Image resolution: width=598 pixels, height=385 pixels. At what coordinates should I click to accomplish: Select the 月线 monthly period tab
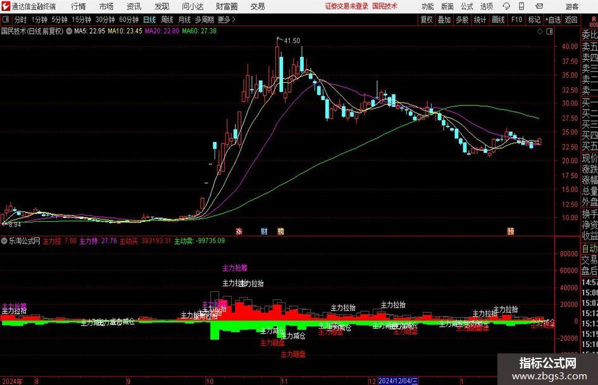coord(184,20)
